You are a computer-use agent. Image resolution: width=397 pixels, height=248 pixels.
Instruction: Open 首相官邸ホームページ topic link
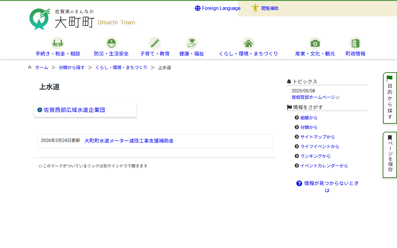tap(313, 97)
